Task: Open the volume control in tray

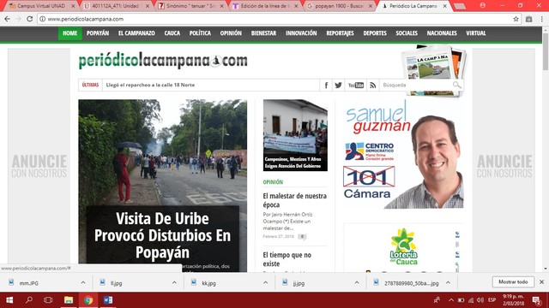Action: click(x=480, y=300)
